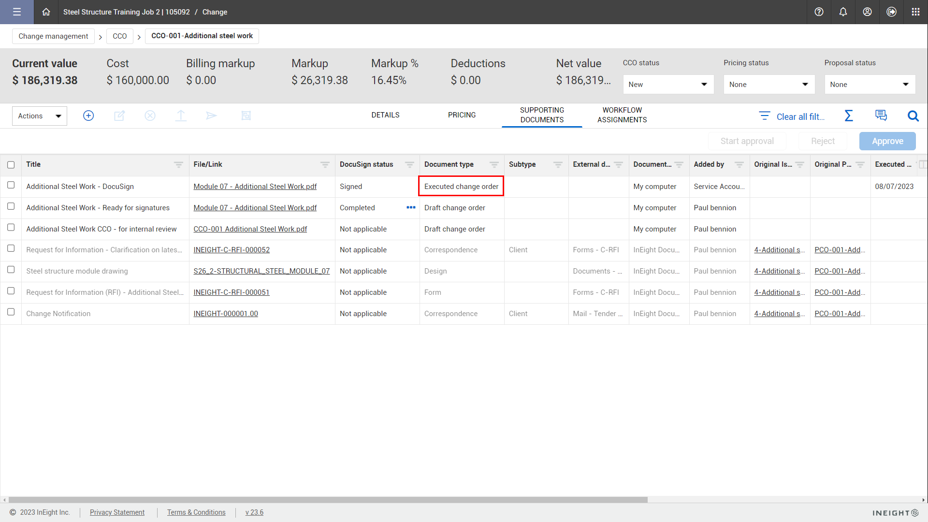Open the CCO-001 Additional Steel Work.pdf link
The image size is (928, 522).
click(x=250, y=229)
